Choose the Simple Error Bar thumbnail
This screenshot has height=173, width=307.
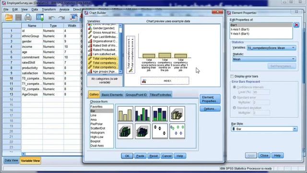pos(160,131)
